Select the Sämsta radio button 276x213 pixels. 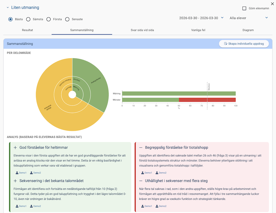tap(28, 19)
